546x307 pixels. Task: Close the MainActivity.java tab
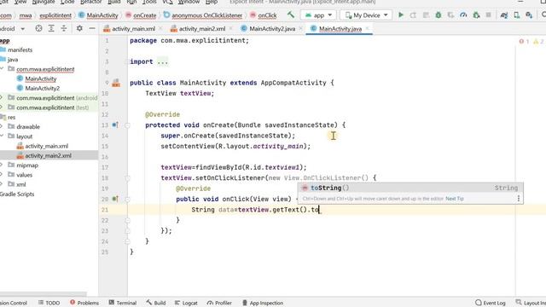(x=367, y=28)
